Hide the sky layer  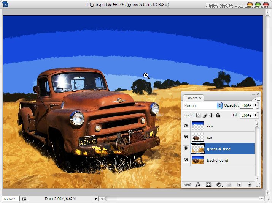[186, 126]
